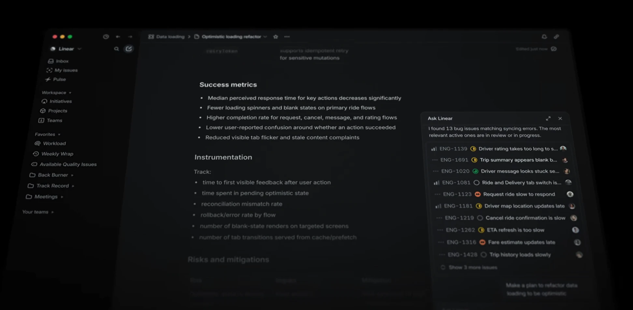
Task: Click the Success metrics heading
Action: tap(228, 85)
